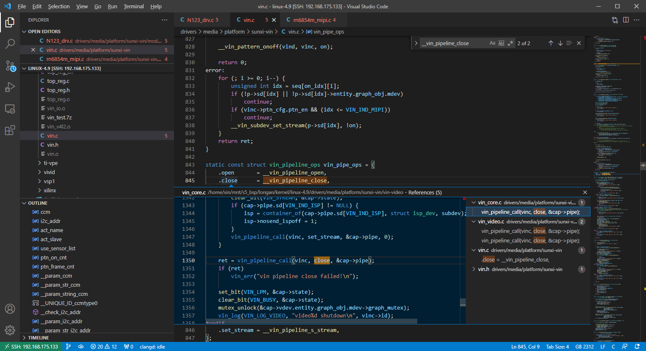Screen dimensions: 646x351
Task: Click feedback icon in status bar
Action: (x=624, y=346)
